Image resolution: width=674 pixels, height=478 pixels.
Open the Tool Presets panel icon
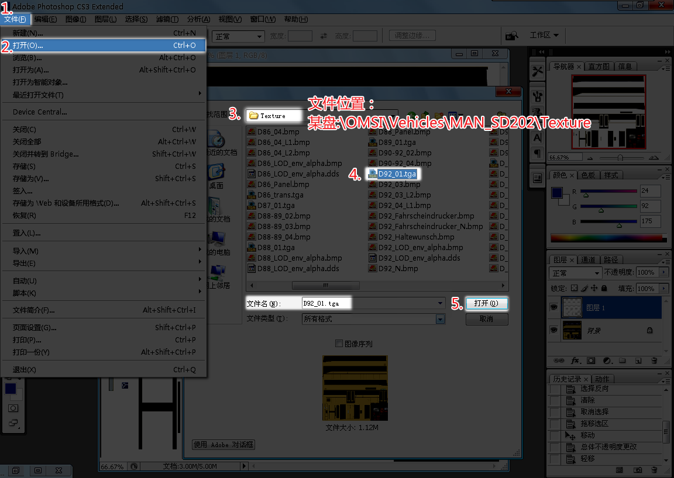[537, 71]
